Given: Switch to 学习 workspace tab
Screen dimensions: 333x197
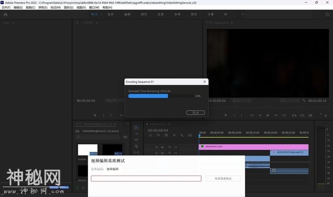Looking at the screenshot, I should point(94,14).
